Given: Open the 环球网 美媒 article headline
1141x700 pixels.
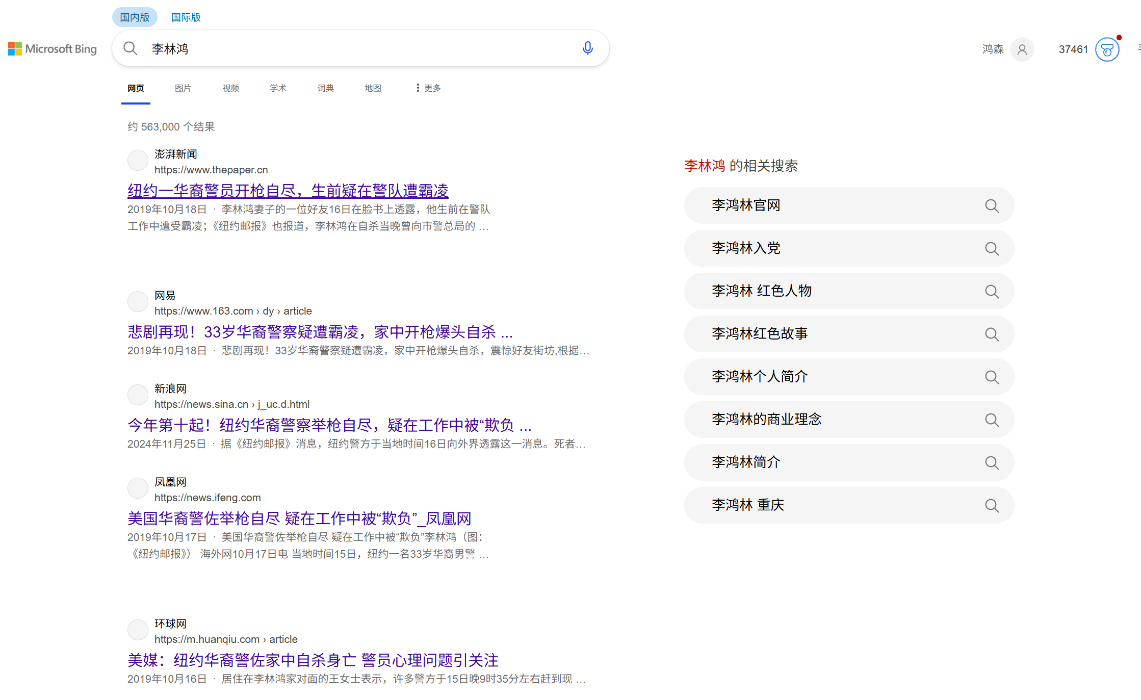Looking at the screenshot, I should click(x=313, y=660).
